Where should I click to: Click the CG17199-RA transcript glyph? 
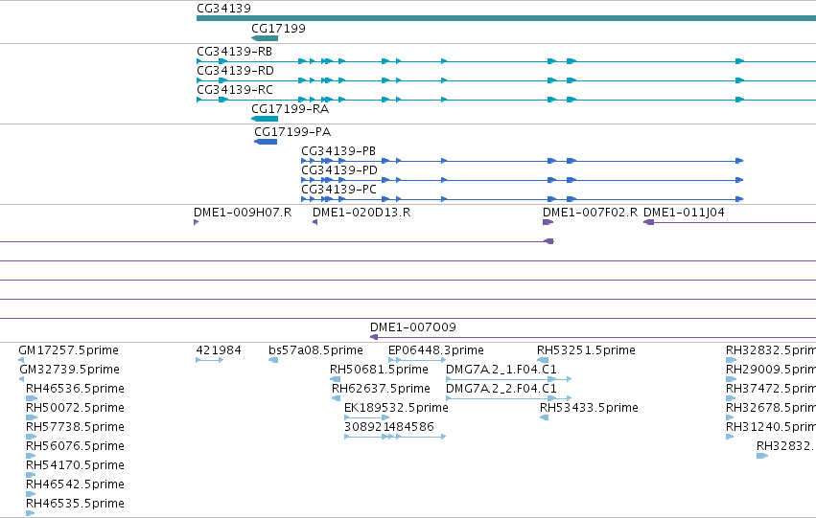tap(265, 119)
